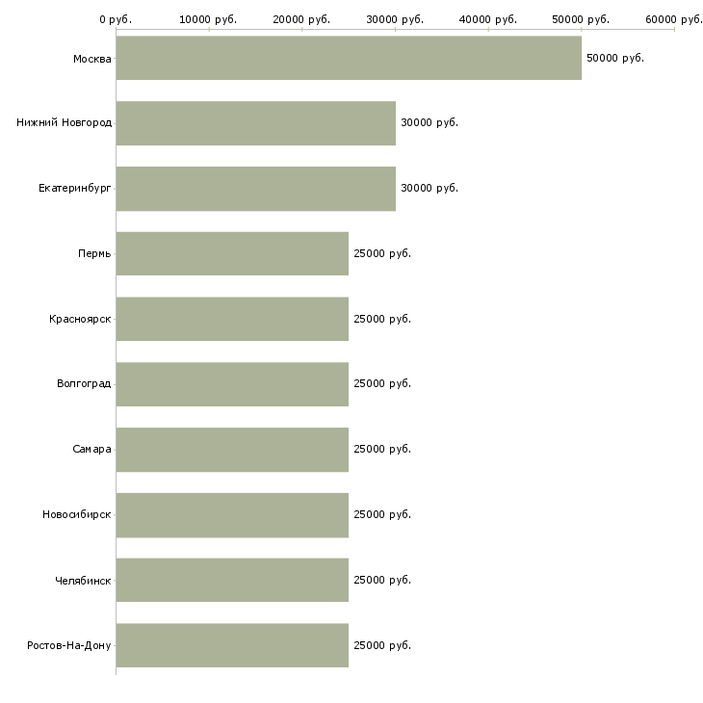Click the Нижний Новгород axis label
This screenshot has width=703, height=703.
click(x=65, y=122)
